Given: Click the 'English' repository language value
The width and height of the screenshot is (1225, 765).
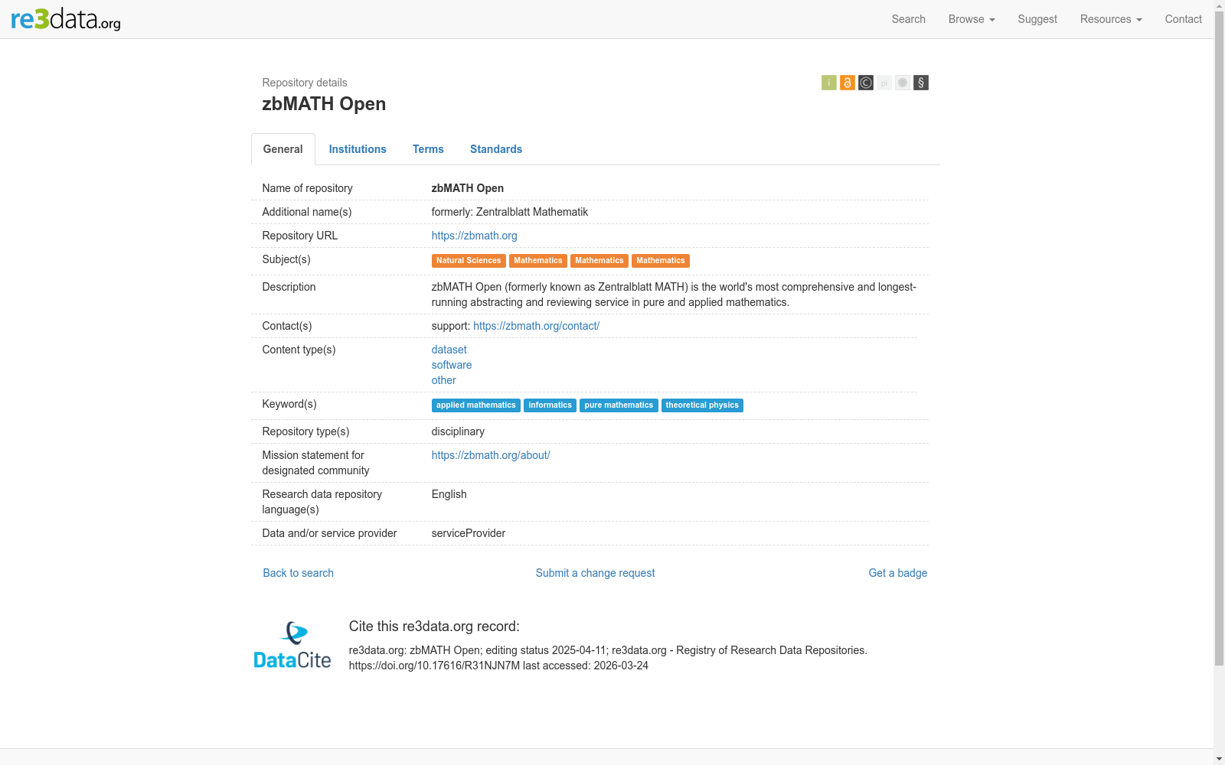Looking at the screenshot, I should coord(449,494).
